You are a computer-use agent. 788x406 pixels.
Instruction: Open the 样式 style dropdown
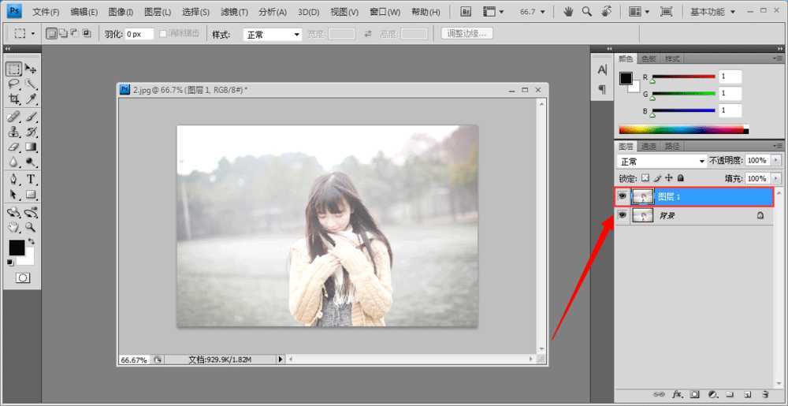click(x=273, y=35)
